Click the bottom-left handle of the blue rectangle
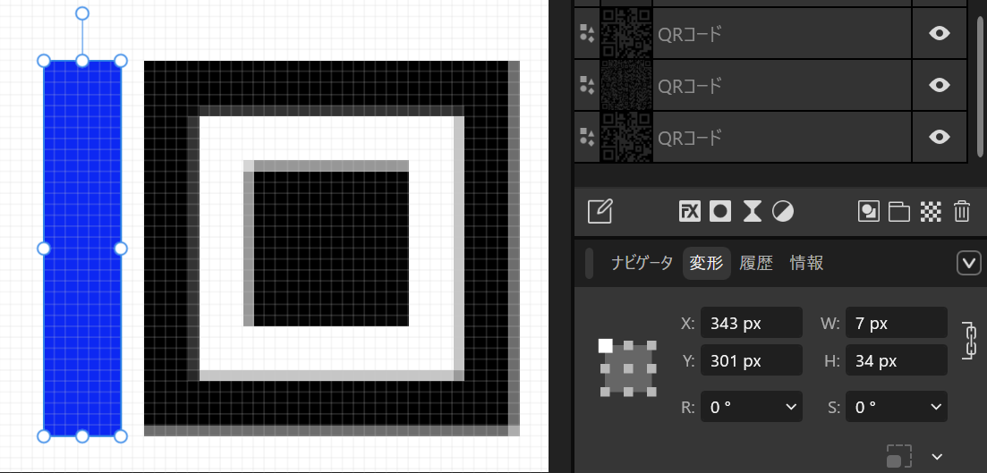 click(44, 435)
